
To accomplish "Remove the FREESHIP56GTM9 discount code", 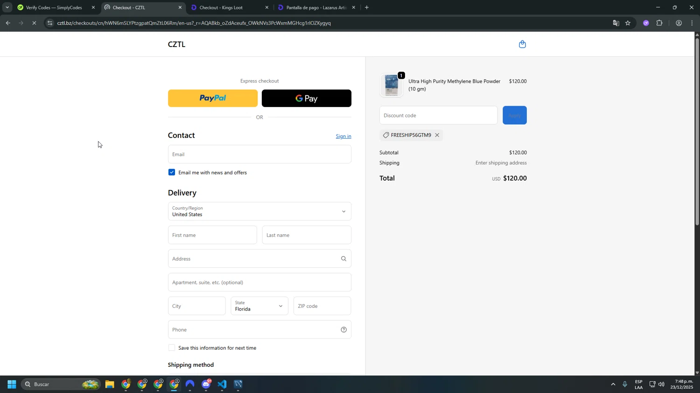I will [x=437, y=135].
